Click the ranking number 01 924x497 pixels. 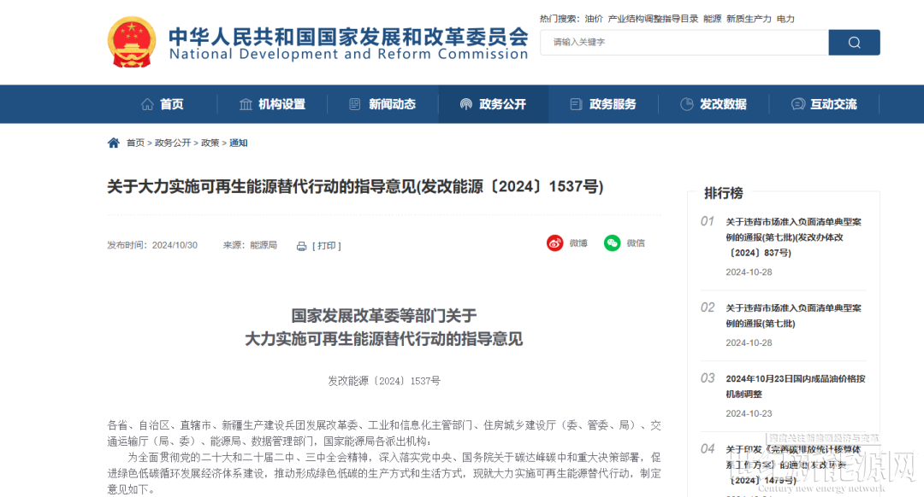pyautogui.click(x=708, y=221)
